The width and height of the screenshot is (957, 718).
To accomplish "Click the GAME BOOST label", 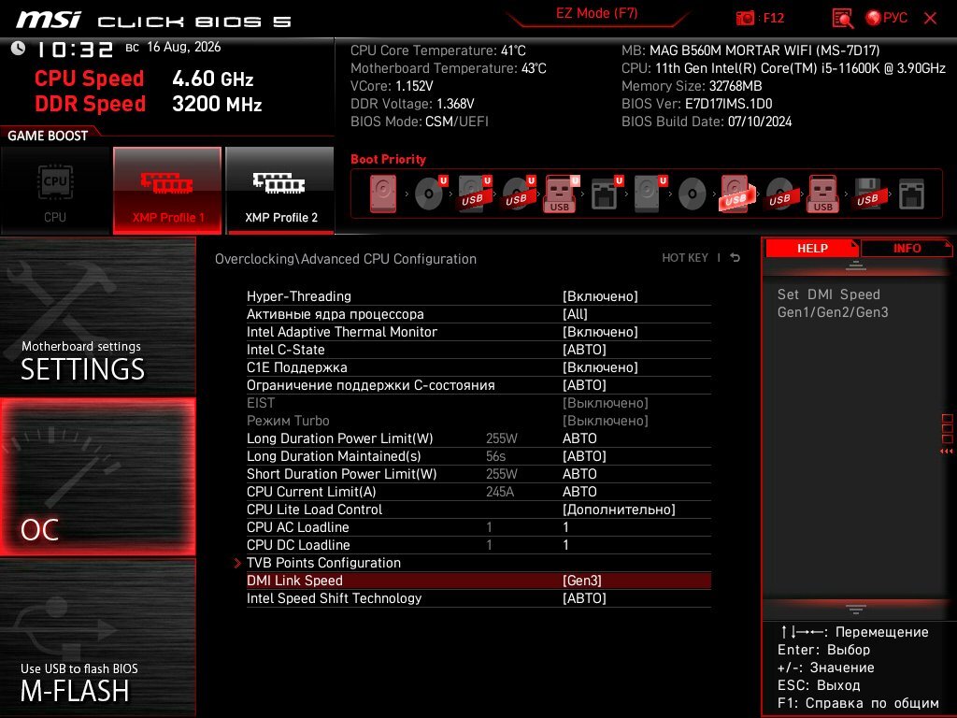I will click(48, 136).
